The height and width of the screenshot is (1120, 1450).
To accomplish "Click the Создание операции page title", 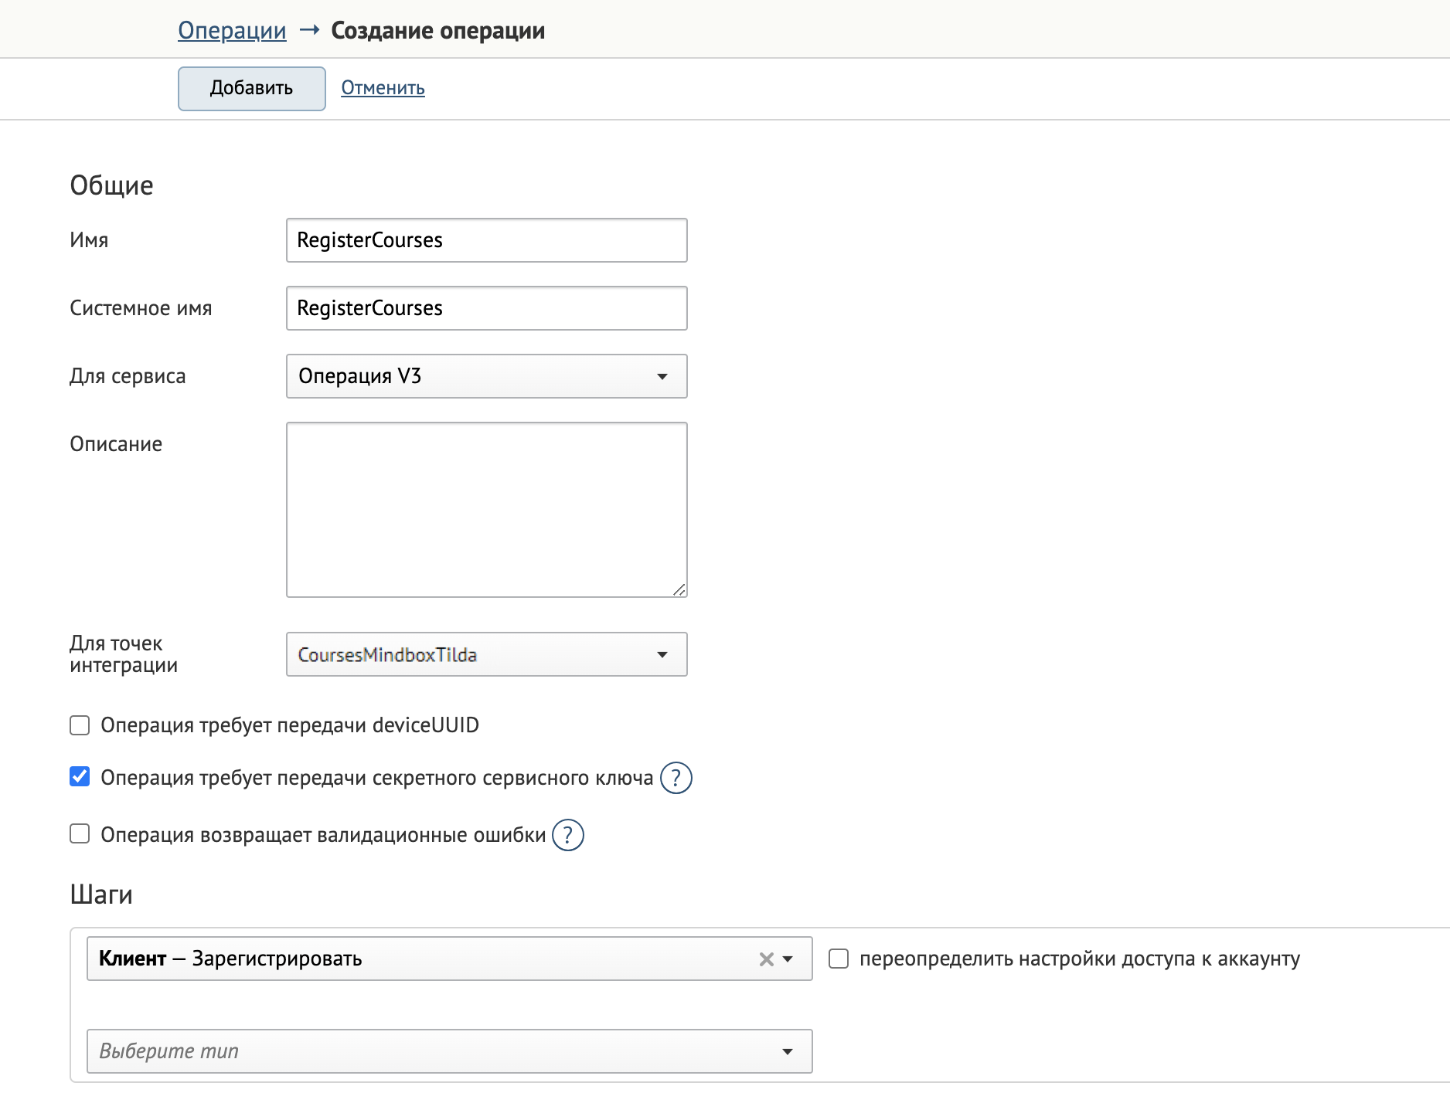I will tap(438, 31).
